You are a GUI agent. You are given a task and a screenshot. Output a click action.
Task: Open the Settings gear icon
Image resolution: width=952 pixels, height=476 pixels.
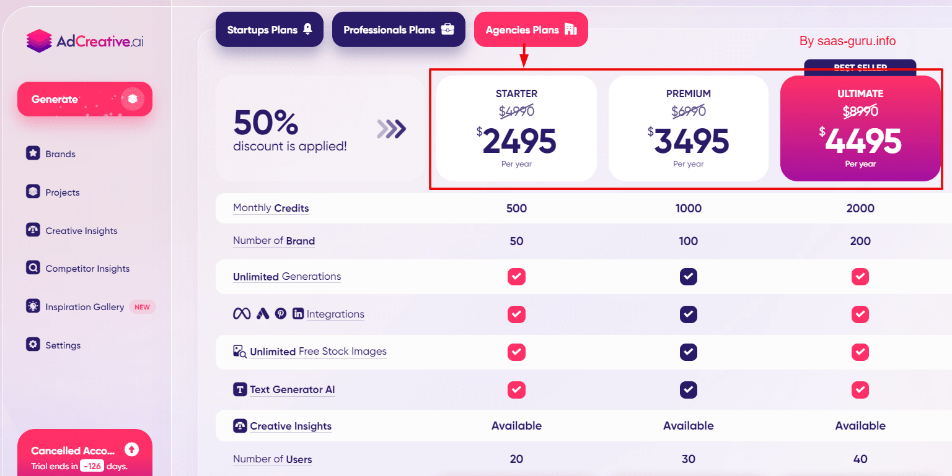click(x=33, y=345)
